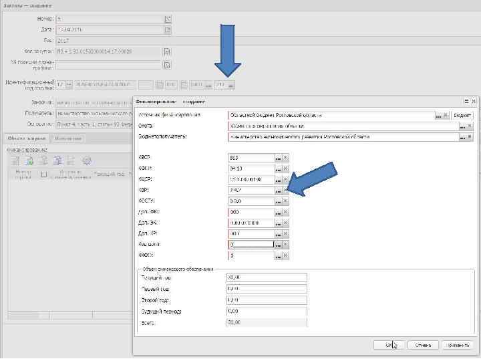Click the gear settings icon in financing toolbar
The width and height of the screenshot is (481, 361).
pyautogui.click(x=87, y=160)
